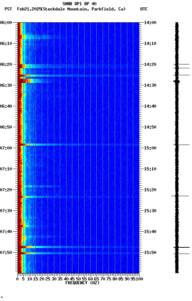This screenshot has height=301, width=192.
Task: Click the "Stockdale Mountain, Parkfield, Ca" location text
Action: point(83,9)
